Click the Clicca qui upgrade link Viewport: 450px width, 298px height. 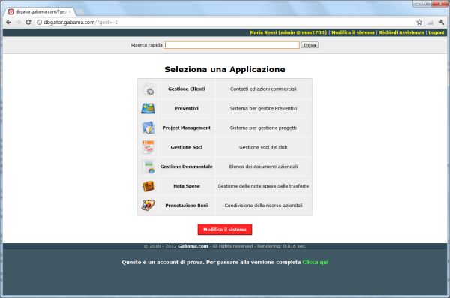coord(316,262)
